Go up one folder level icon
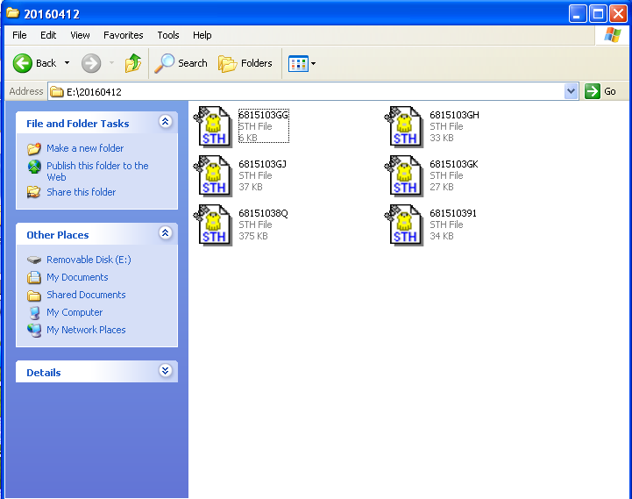 point(133,63)
